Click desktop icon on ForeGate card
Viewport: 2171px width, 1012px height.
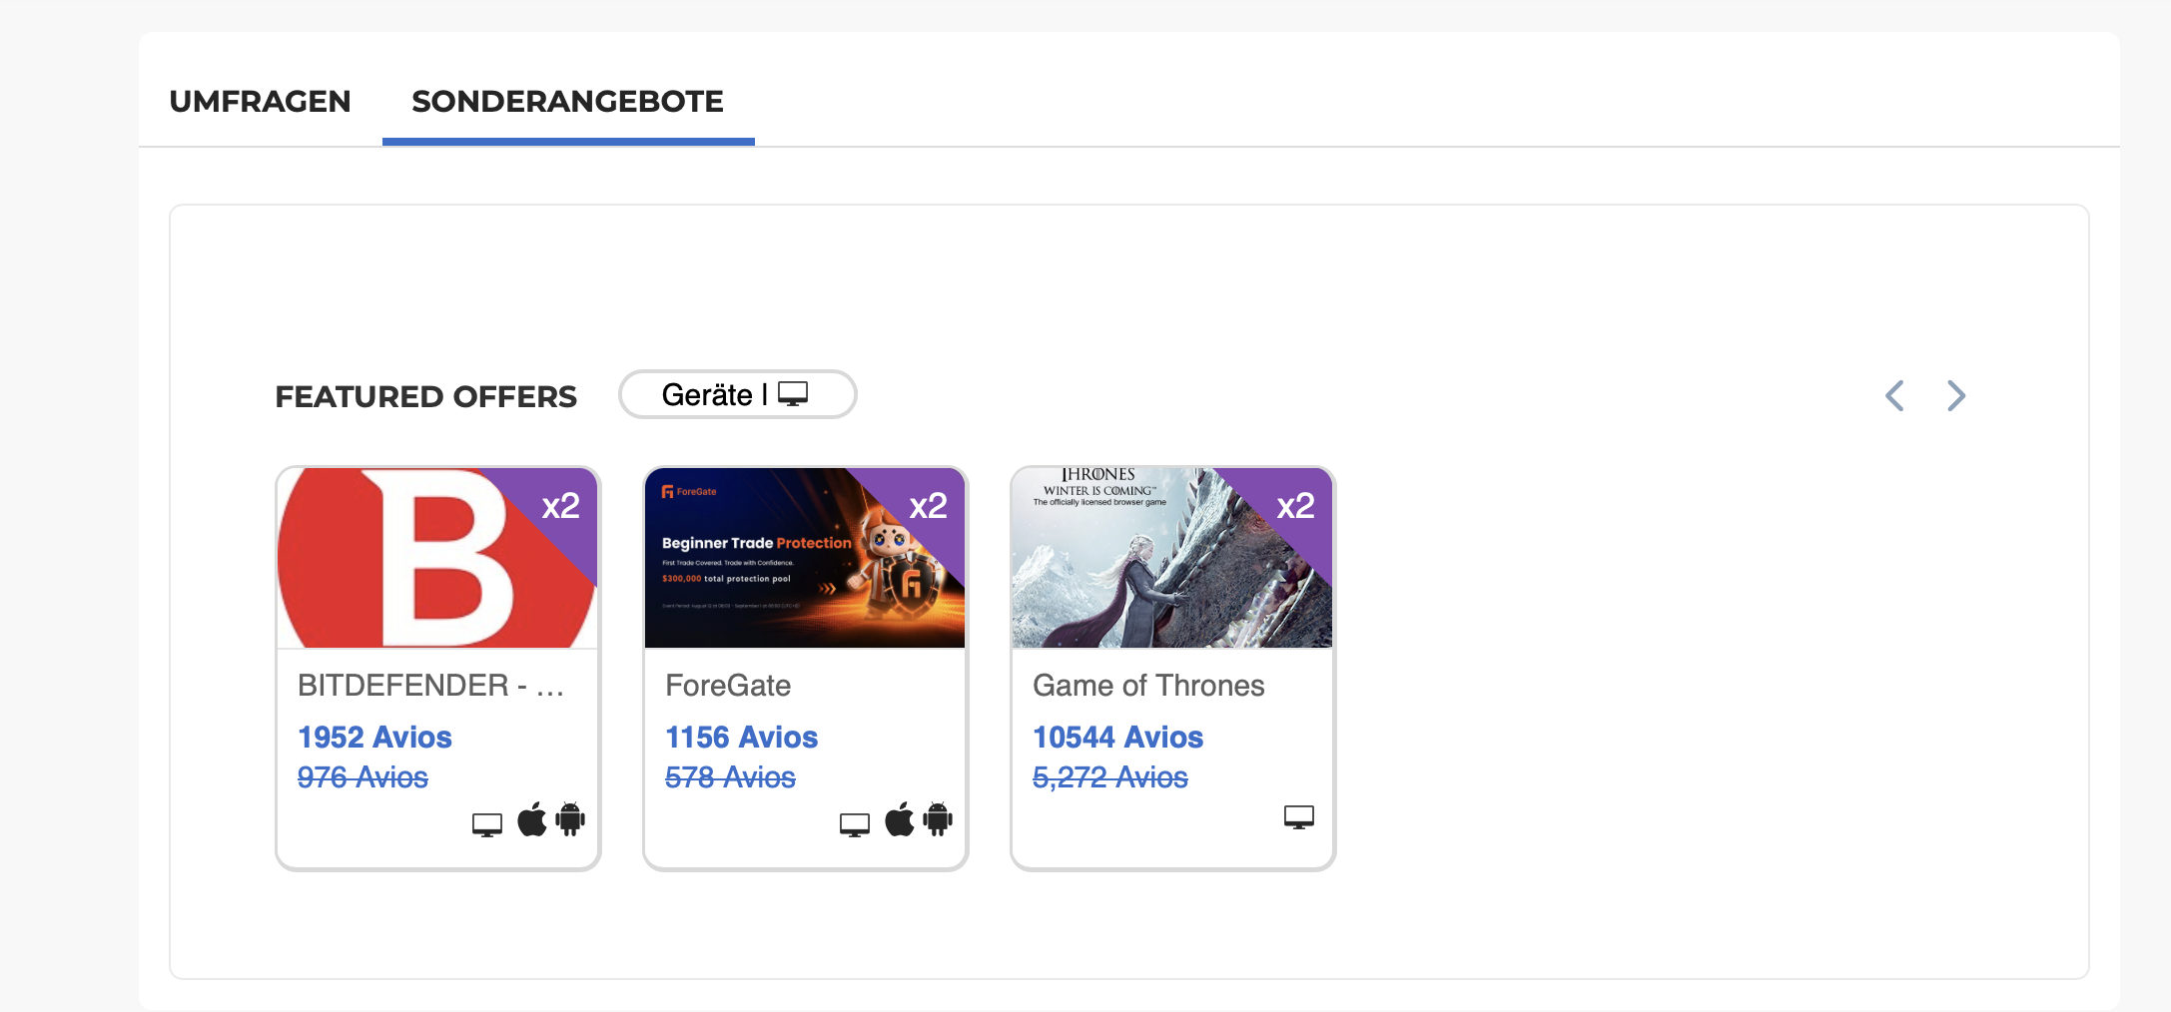tap(855, 824)
